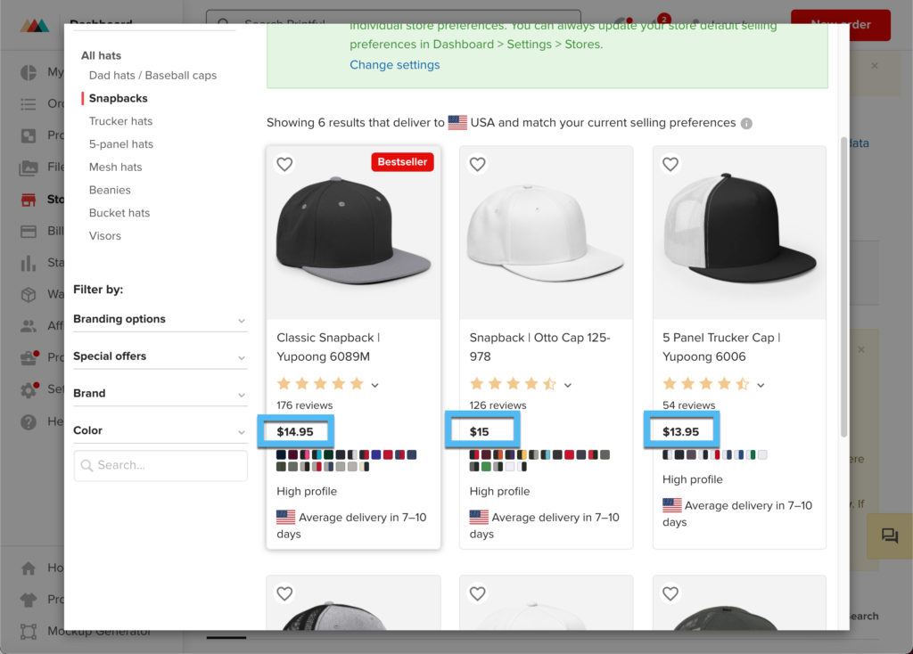This screenshot has height=654, width=913.
Task: Click the white snapback product image
Action: point(547,233)
